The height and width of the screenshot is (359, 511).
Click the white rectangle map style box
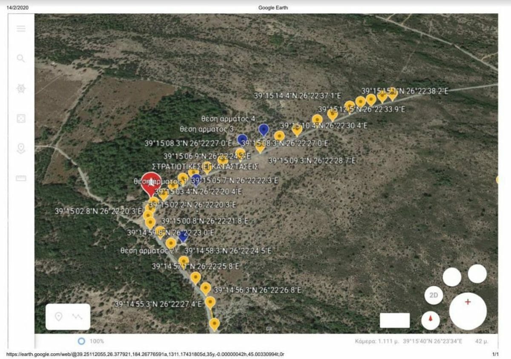[395, 320]
